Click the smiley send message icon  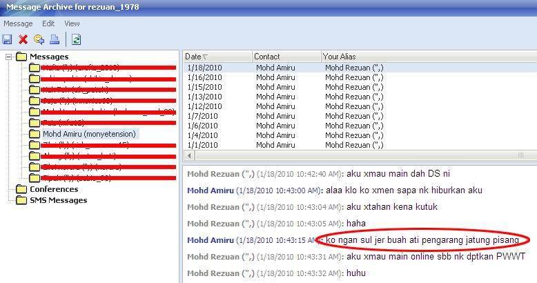point(39,39)
